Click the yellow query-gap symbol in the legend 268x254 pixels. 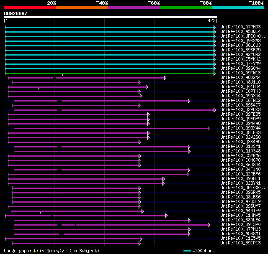[34, 251]
